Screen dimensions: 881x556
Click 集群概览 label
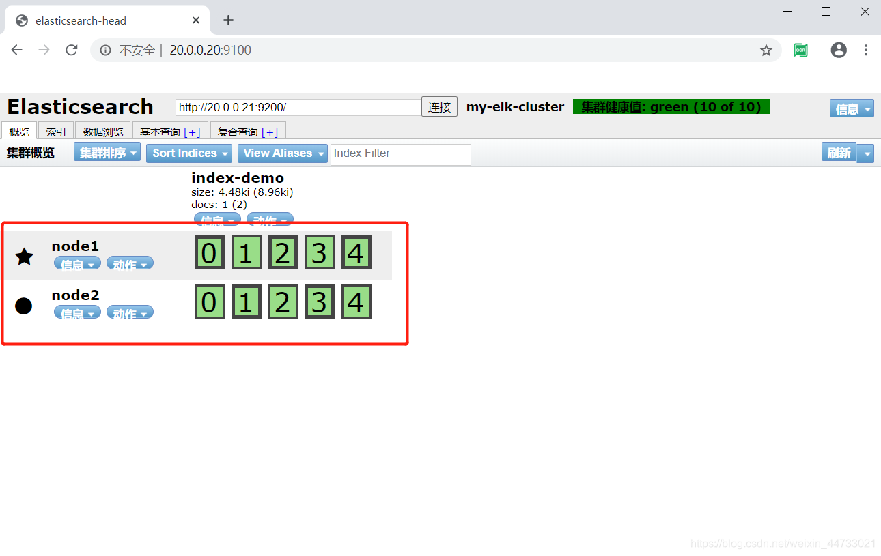31,153
